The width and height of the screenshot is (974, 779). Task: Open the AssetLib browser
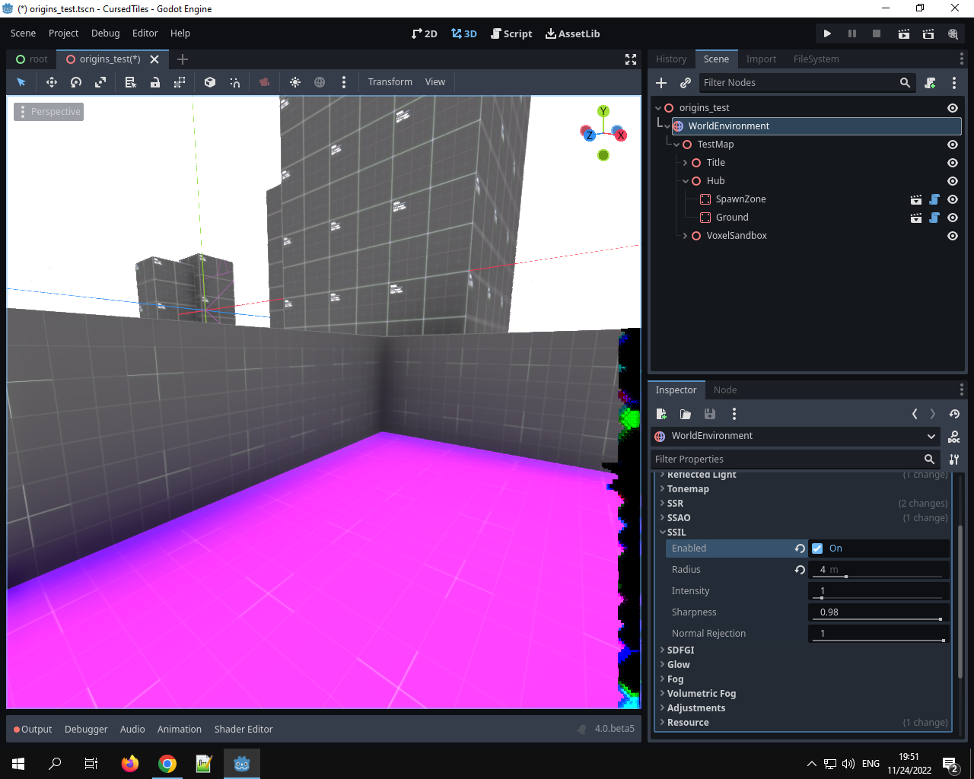click(573, 33)
